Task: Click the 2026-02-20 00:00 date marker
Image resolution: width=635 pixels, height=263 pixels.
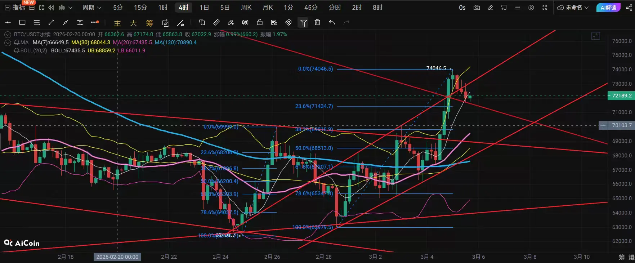Action: coord(117,257)
